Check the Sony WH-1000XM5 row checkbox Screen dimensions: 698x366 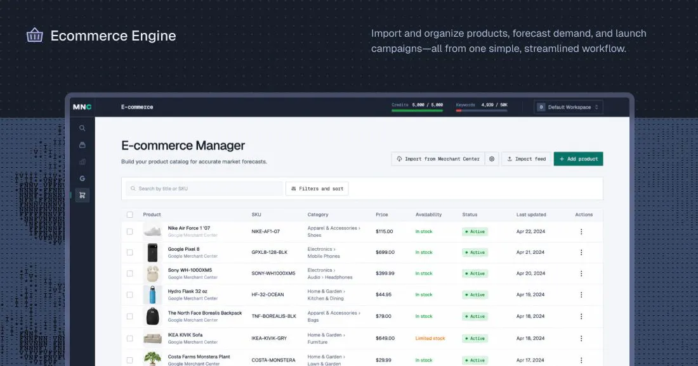[x=129, y=274]
